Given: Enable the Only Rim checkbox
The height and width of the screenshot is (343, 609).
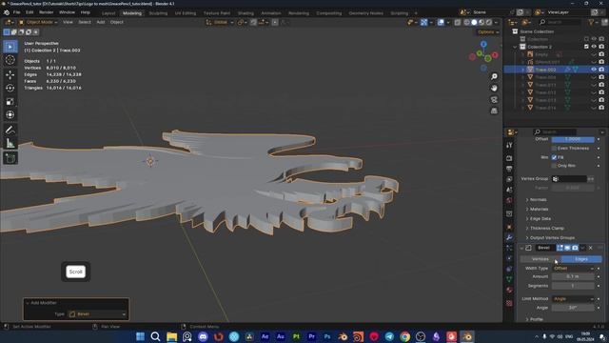Looking at the screenshot, I should point(554,166).
